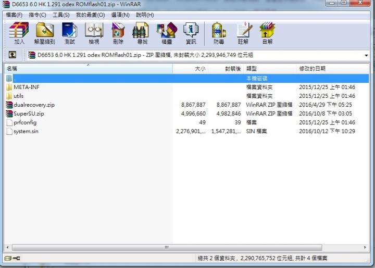Click the disk icon in the status bar

click(8, 258)
